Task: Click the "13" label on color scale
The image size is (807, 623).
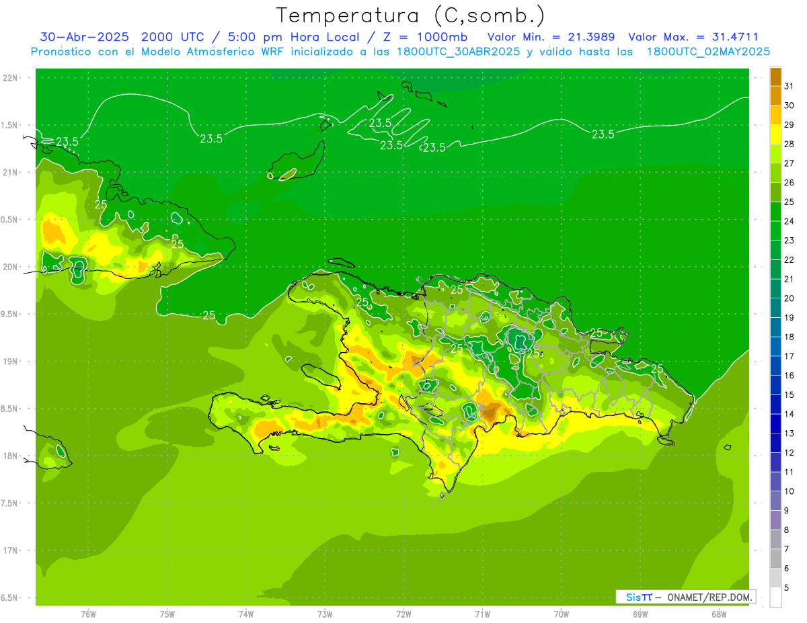Action: pyautogui.click(x=790, y=433)
